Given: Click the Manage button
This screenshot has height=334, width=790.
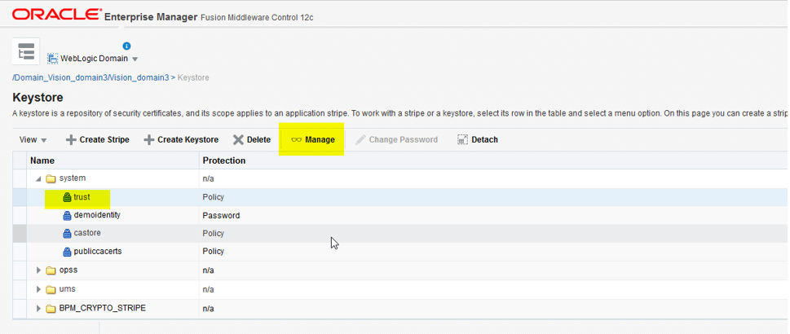Looking at the screenshot, I should point(313,139).
